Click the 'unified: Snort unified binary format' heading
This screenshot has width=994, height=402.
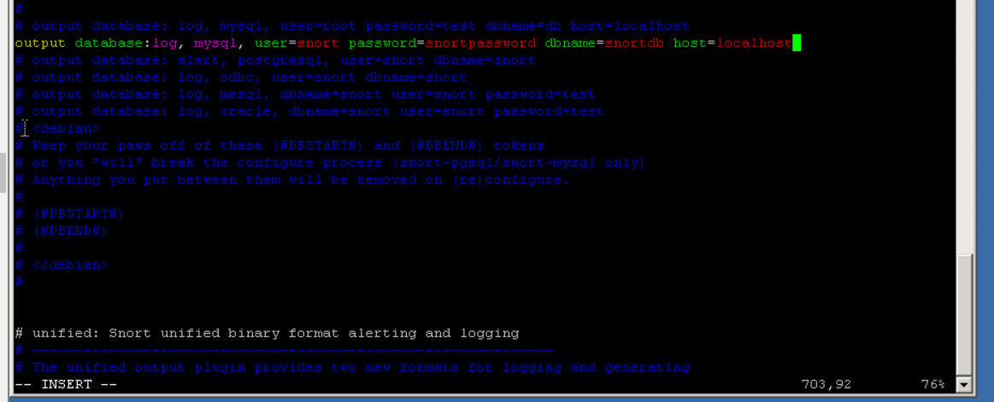point(198,333)
